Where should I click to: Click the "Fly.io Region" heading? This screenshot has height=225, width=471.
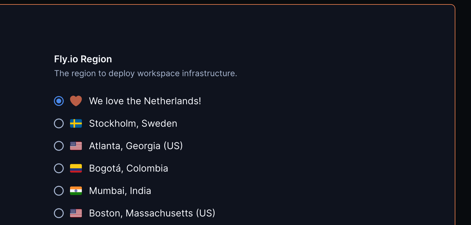coord(83,59)
